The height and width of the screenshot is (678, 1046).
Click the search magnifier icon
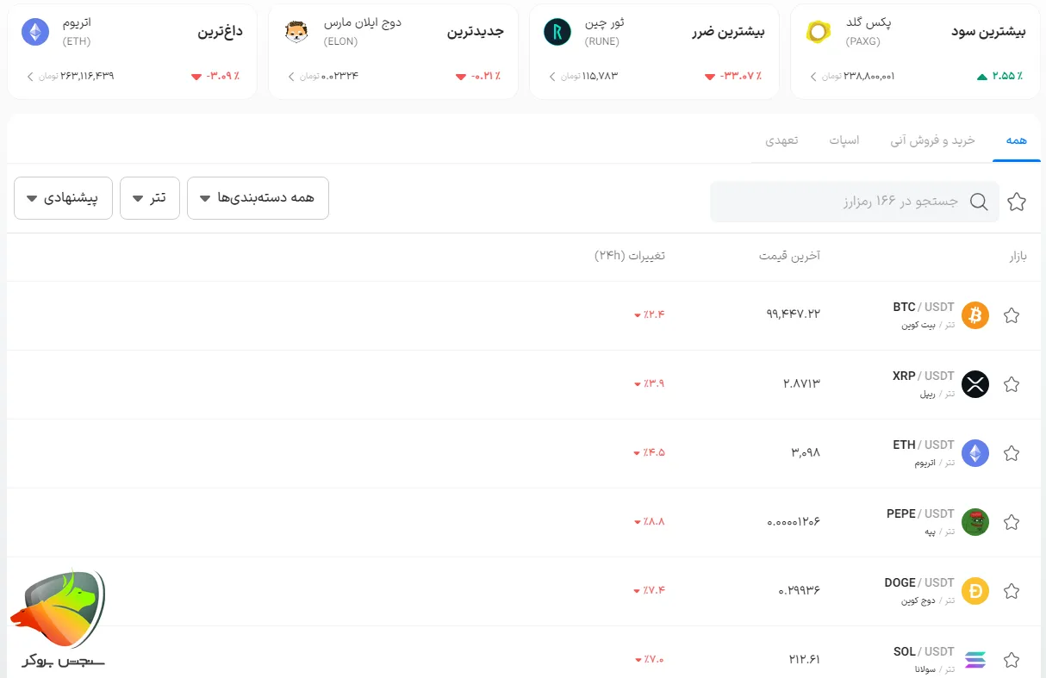979,202
